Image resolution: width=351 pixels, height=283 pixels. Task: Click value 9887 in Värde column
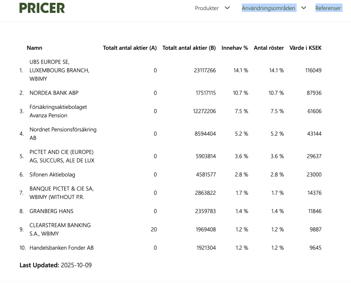pyautogui.click(x=316, y=230)
